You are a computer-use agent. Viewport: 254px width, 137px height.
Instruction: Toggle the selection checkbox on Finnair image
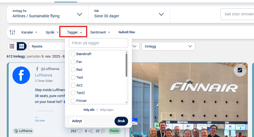[x=240, y=70]
